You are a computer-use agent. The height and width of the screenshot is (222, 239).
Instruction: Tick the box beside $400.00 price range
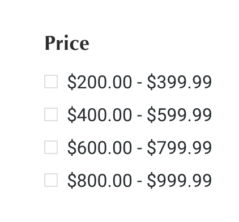coord(51,114)
